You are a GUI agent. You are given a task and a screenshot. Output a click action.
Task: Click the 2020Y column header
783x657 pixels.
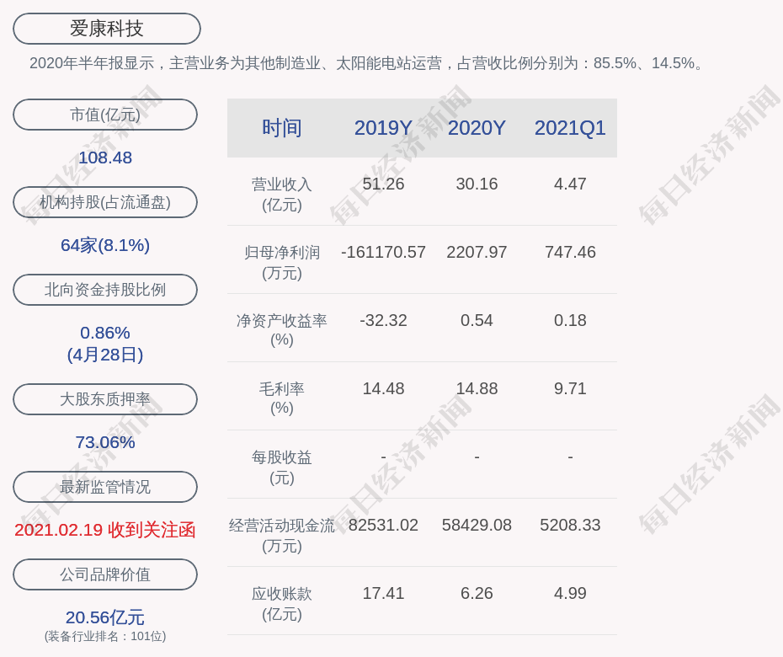pos(477,128)
